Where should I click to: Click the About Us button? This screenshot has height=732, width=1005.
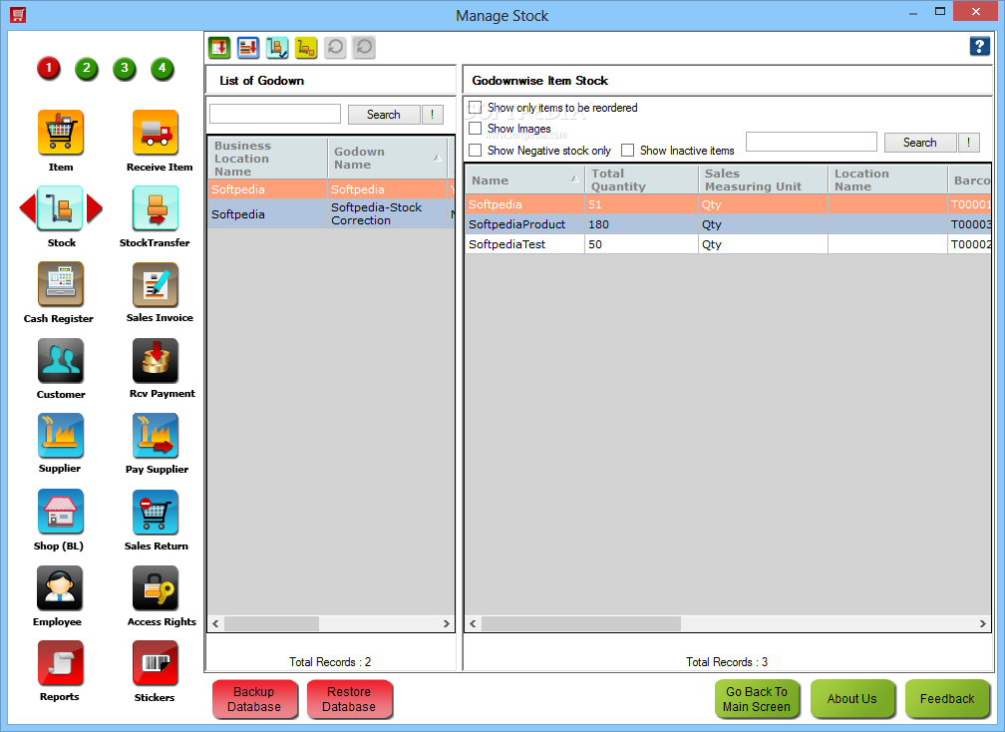pyautogui.click(x=852, y=699)
